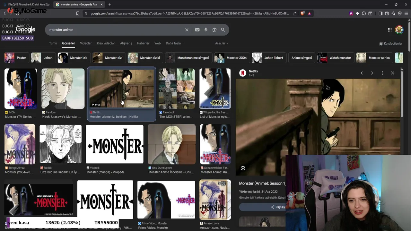Open the Facebook 'MONSTER' anime thumbnail
411x231 pixels.
point(177,89)
